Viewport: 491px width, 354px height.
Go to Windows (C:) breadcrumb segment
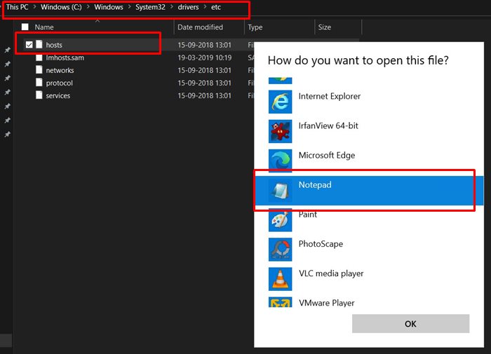tap(62, 7)
